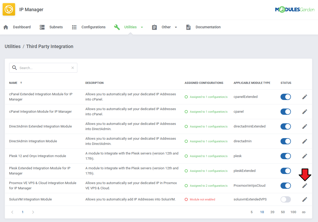Enable the SolusVM Integration Module status toggle
Image resolution: width=318 pixels, height=222 pixels.
point(285,199)
